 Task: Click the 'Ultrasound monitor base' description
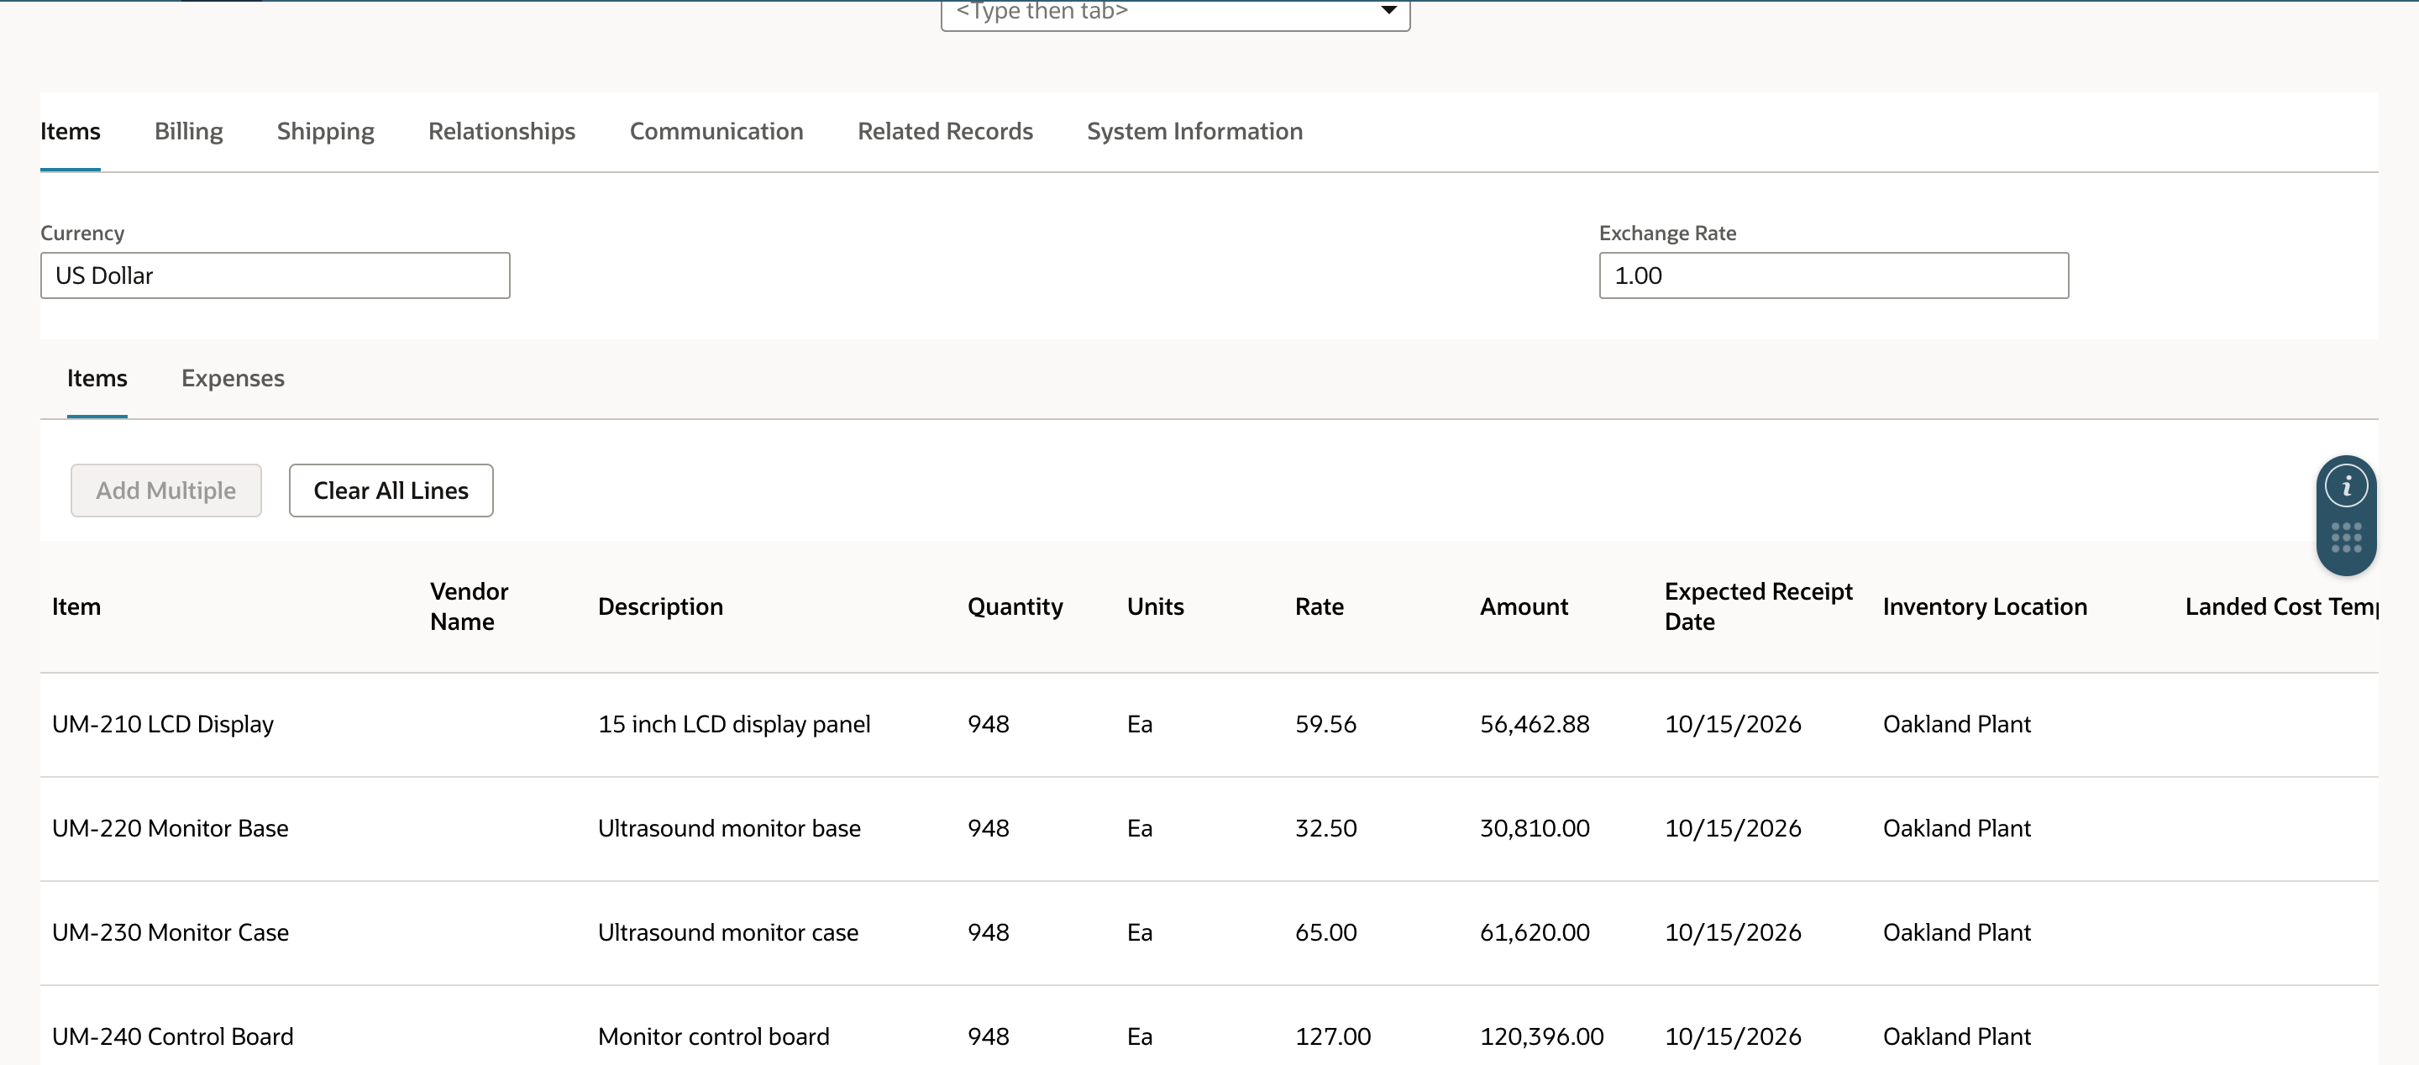pyautogui.click(x=729, y=828)
